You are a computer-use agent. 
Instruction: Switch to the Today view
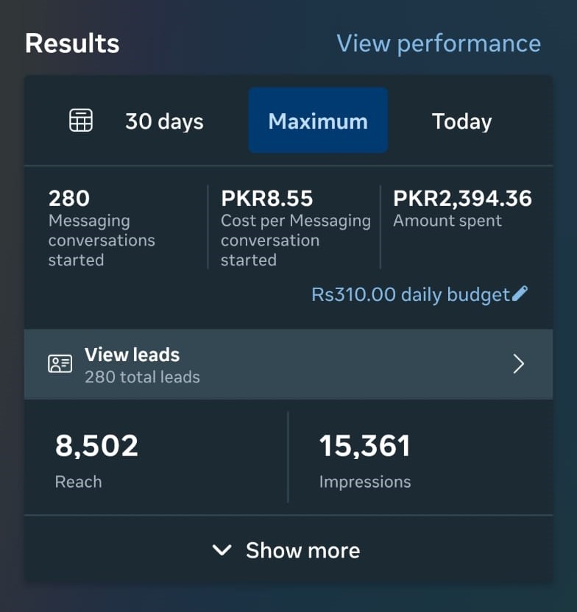pyautogui.click(x=461, y=121)
